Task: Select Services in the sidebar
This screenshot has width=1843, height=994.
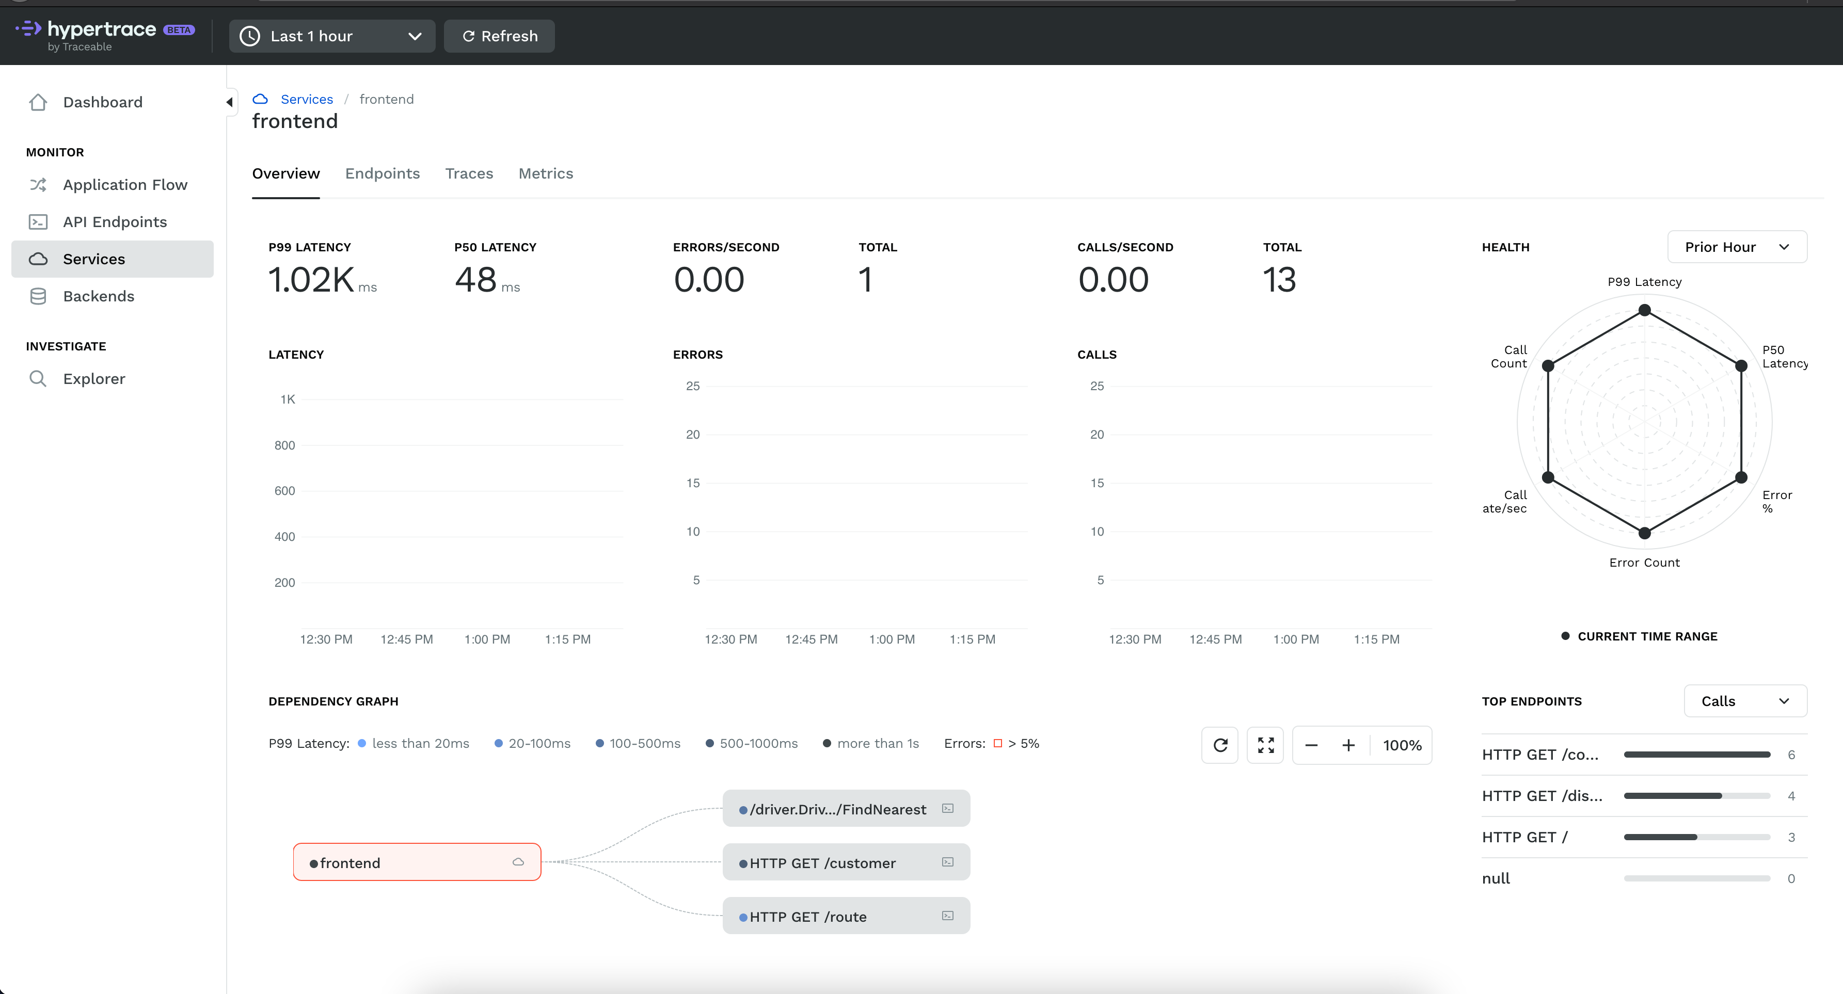Action: [113, 259]
